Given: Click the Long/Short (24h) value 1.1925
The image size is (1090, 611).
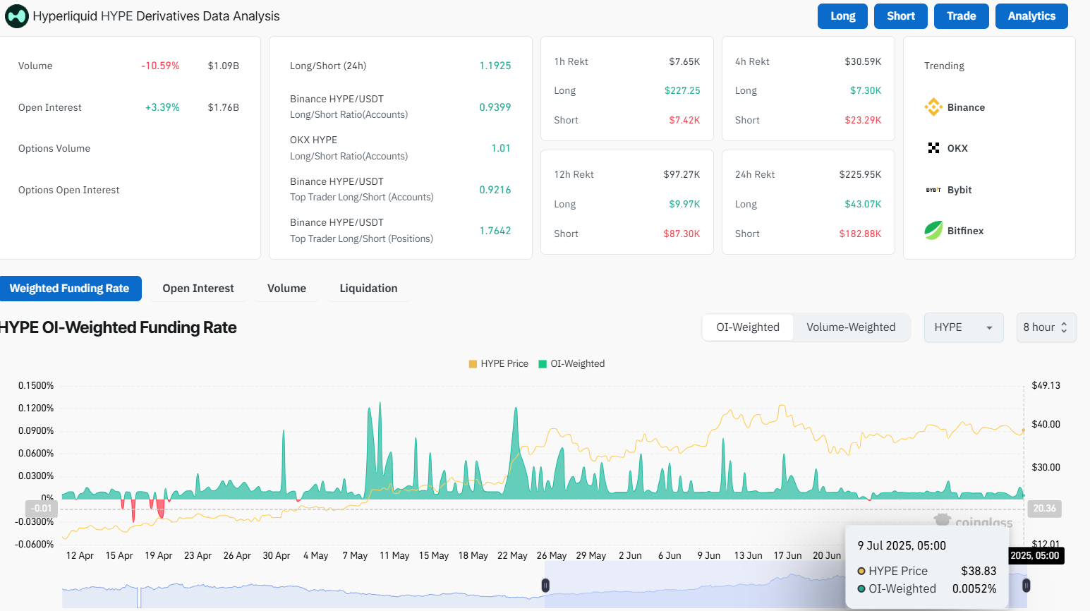Looking at the screenshot, I should click(495, 66).
